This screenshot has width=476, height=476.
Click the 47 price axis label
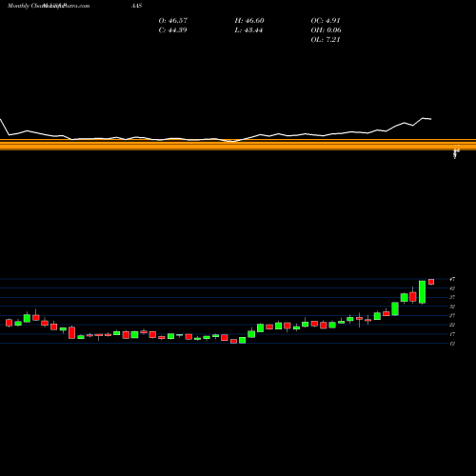tap(452, 279)
